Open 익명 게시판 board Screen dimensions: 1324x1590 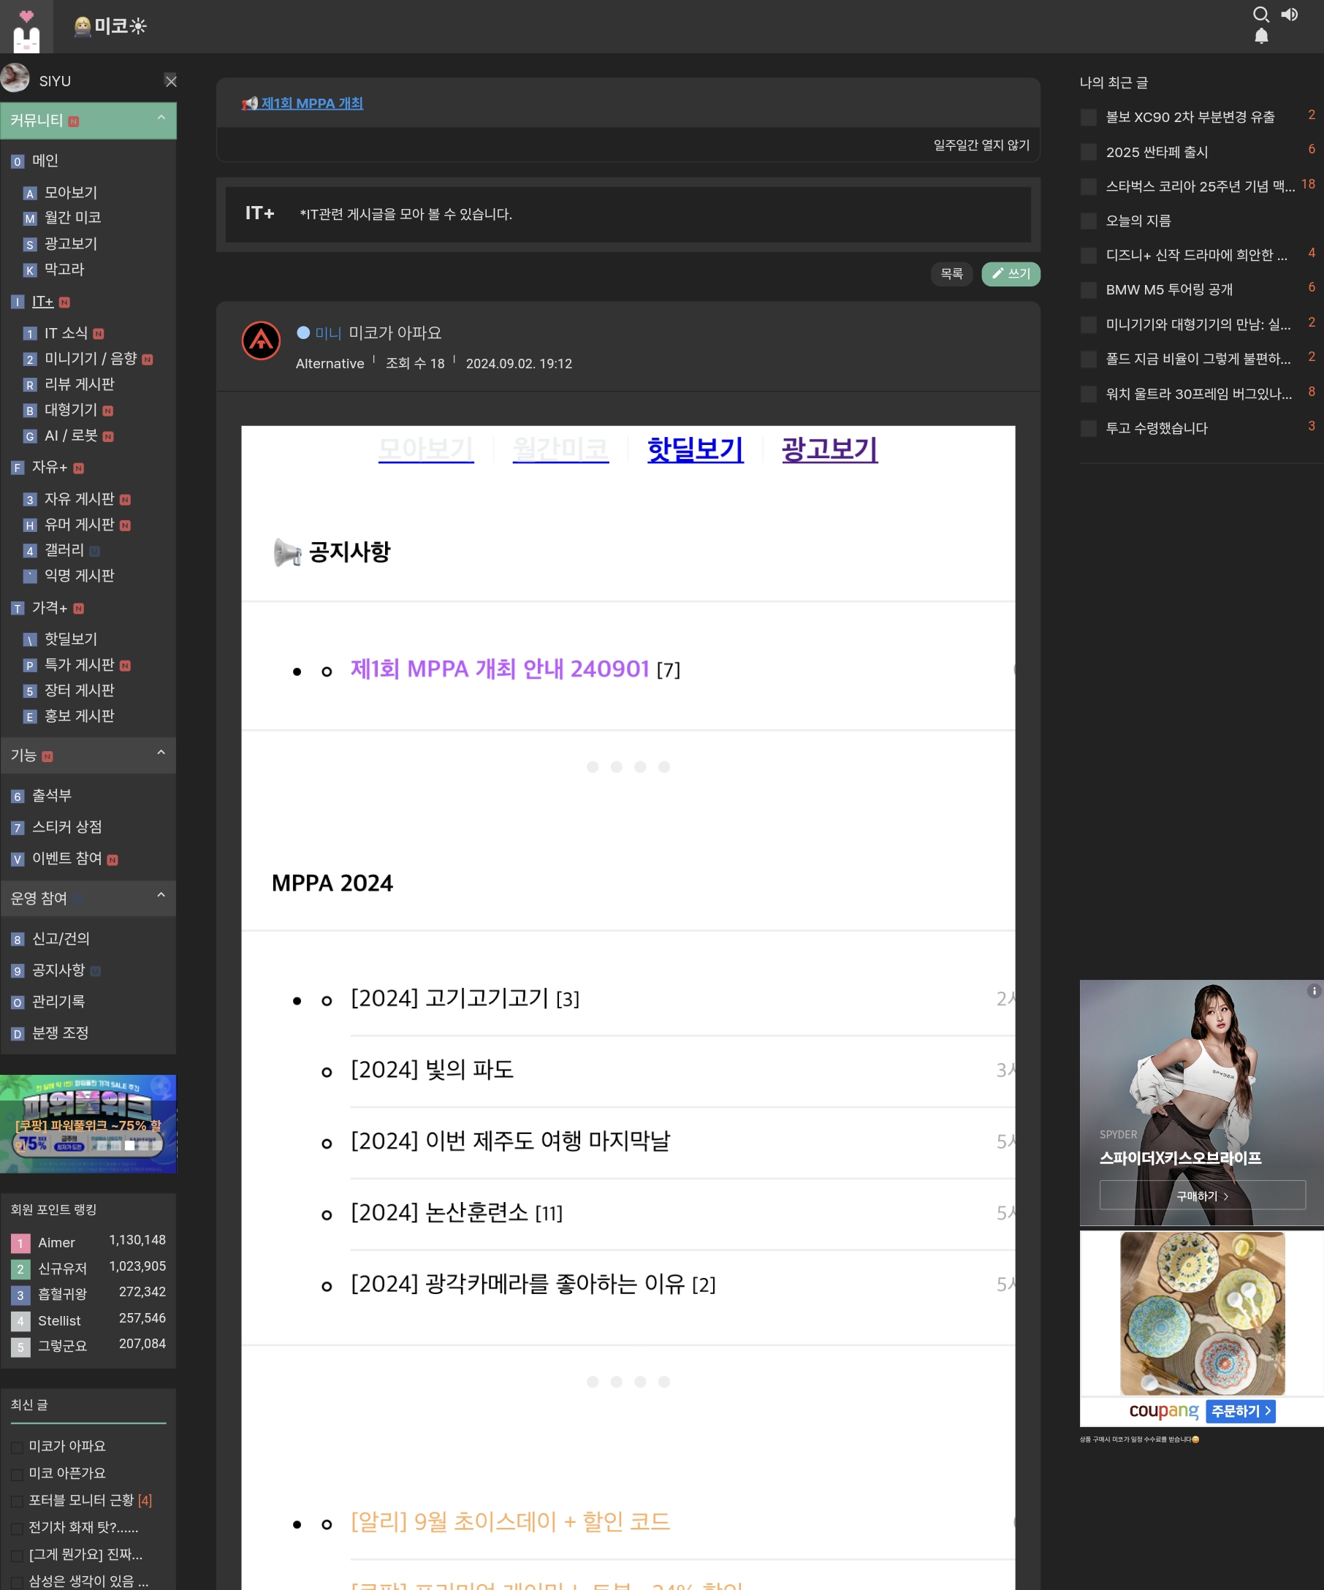coord(80,576)
